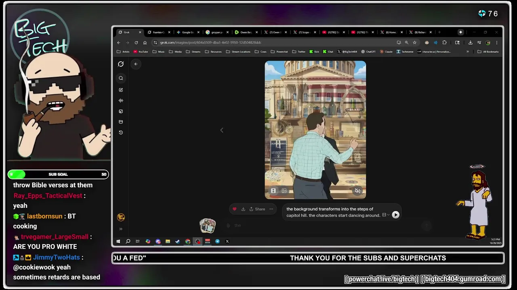517x290 pixels.
Task: Open the Music bookmarks folder
Action: [158, 52]
